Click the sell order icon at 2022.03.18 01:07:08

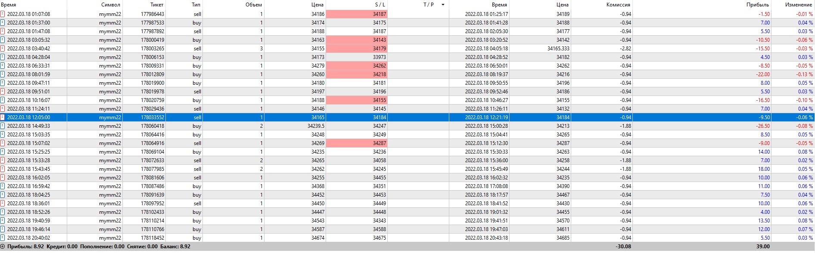click(3, 14)
